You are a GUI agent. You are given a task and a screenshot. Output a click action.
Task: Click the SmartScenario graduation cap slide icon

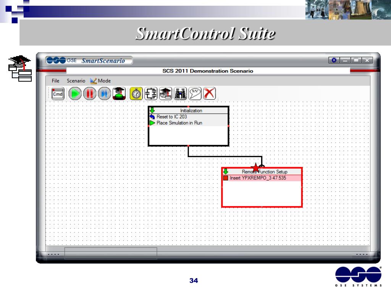[20, 68]
